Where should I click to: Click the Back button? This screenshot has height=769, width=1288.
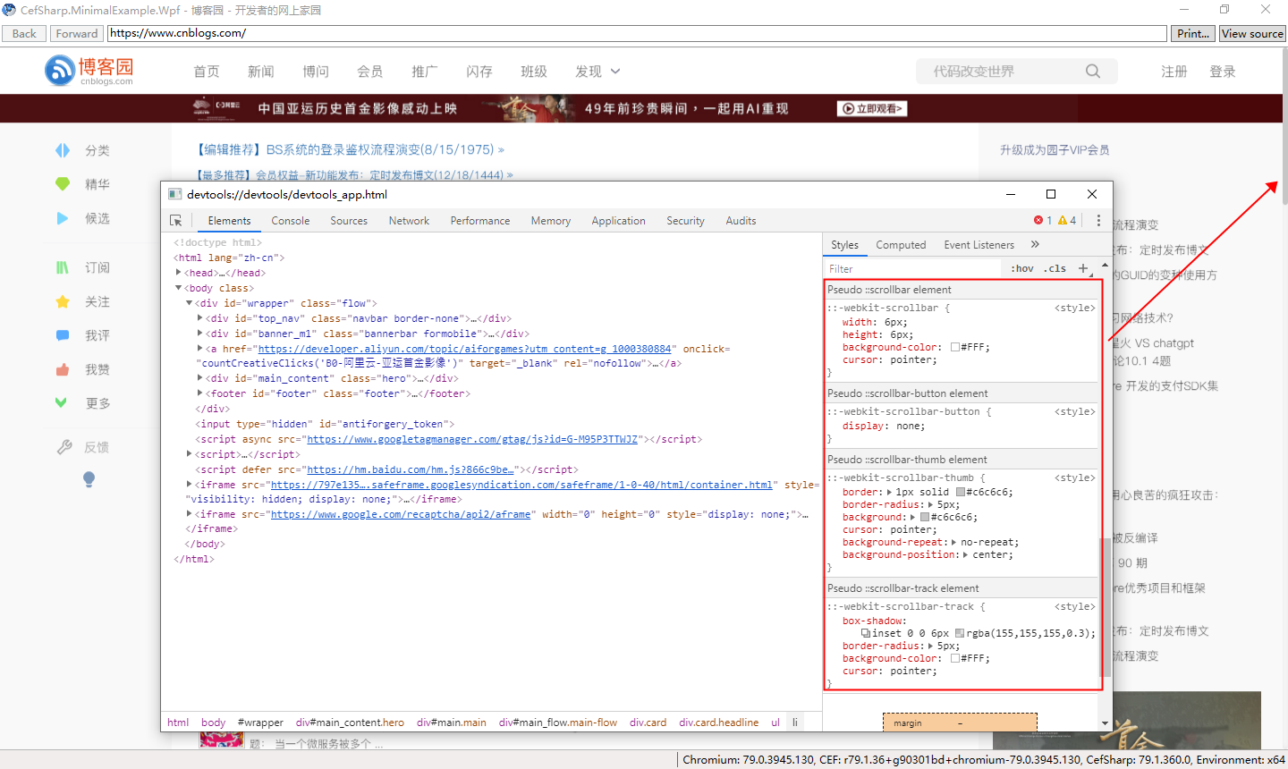click(x=24, y=33)
